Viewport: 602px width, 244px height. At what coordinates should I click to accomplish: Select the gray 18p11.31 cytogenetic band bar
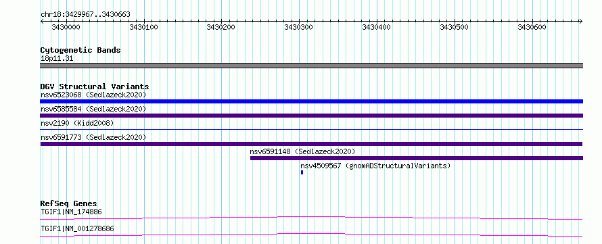[x=311, y=66]
